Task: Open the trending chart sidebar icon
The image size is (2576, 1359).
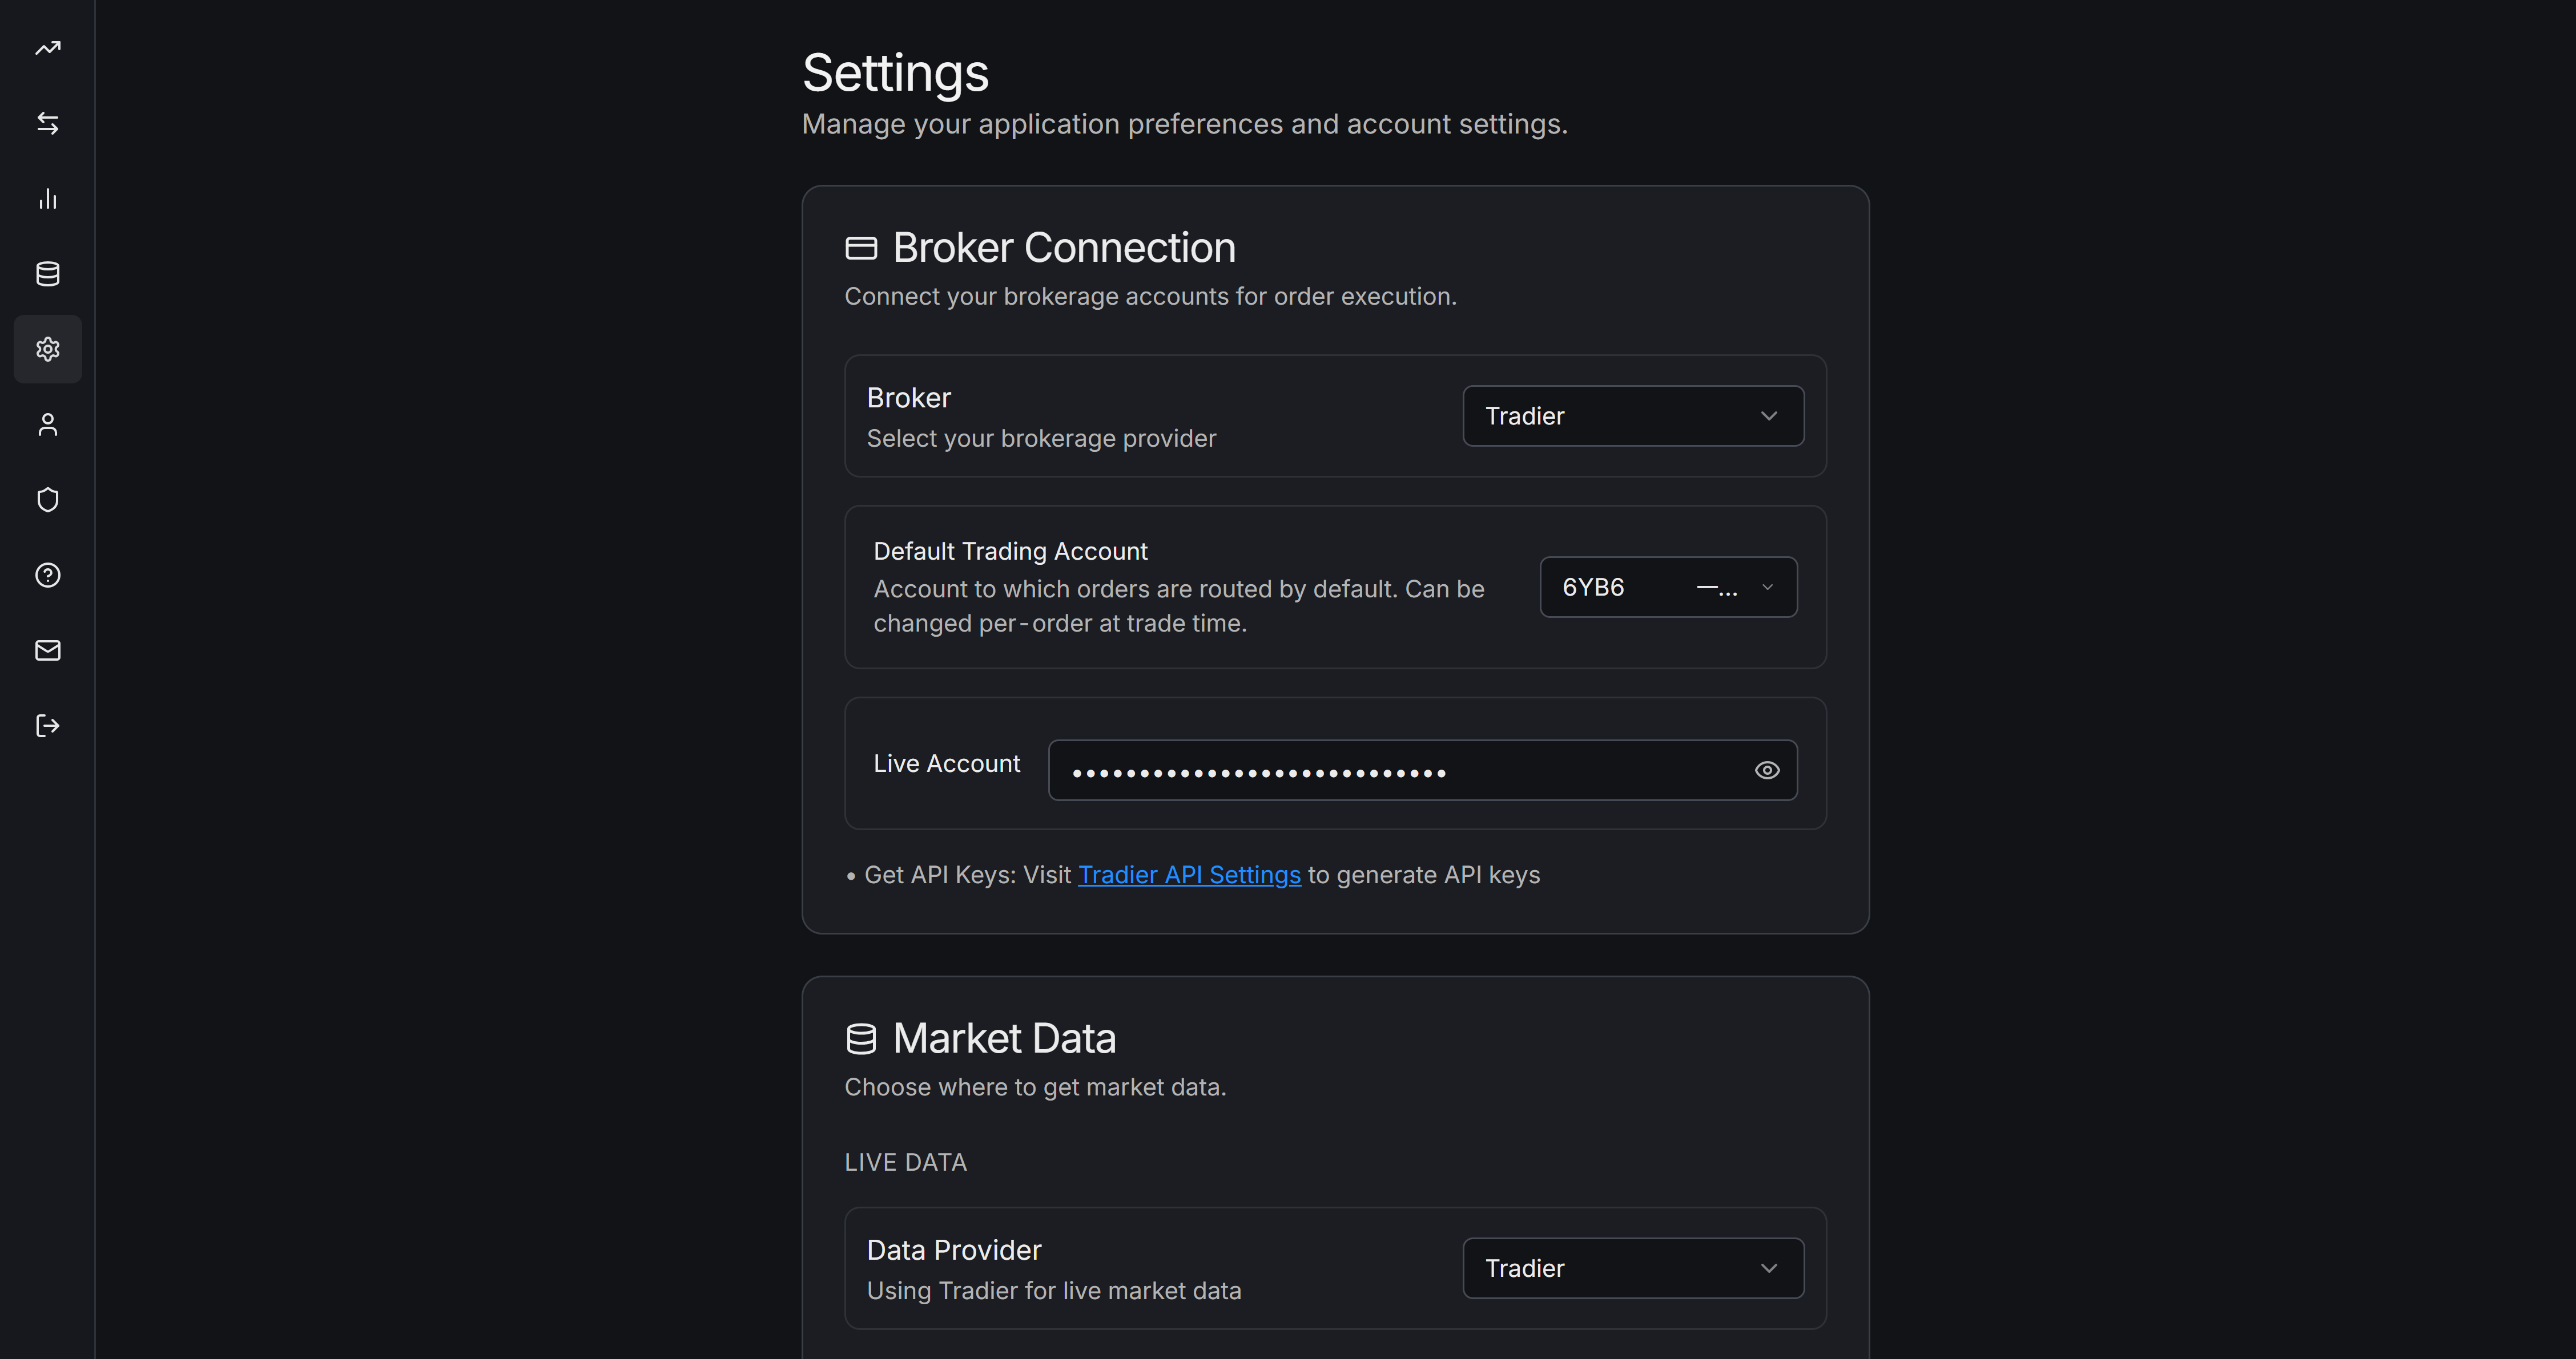Action: tap(48, 48)
